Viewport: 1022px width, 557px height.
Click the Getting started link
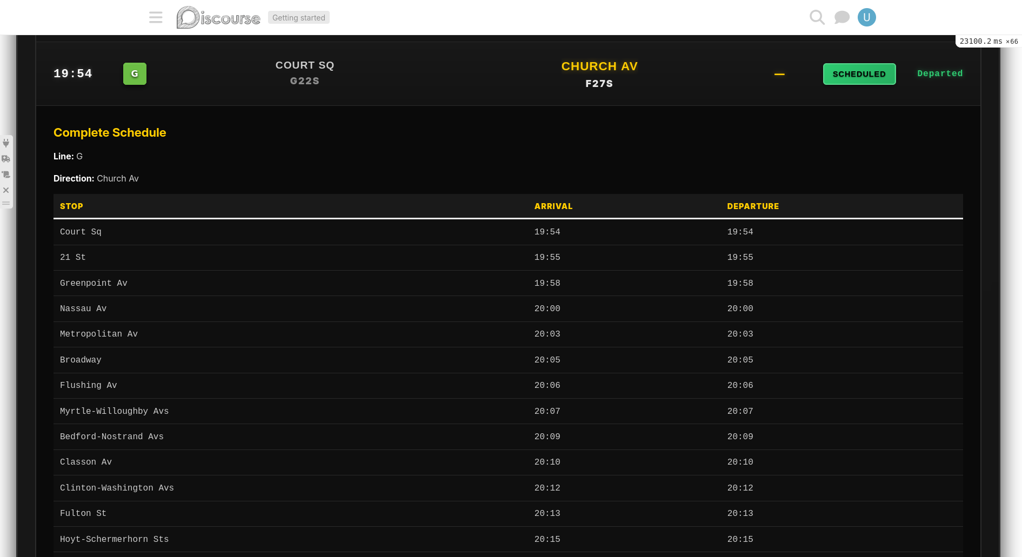(298, 18)
